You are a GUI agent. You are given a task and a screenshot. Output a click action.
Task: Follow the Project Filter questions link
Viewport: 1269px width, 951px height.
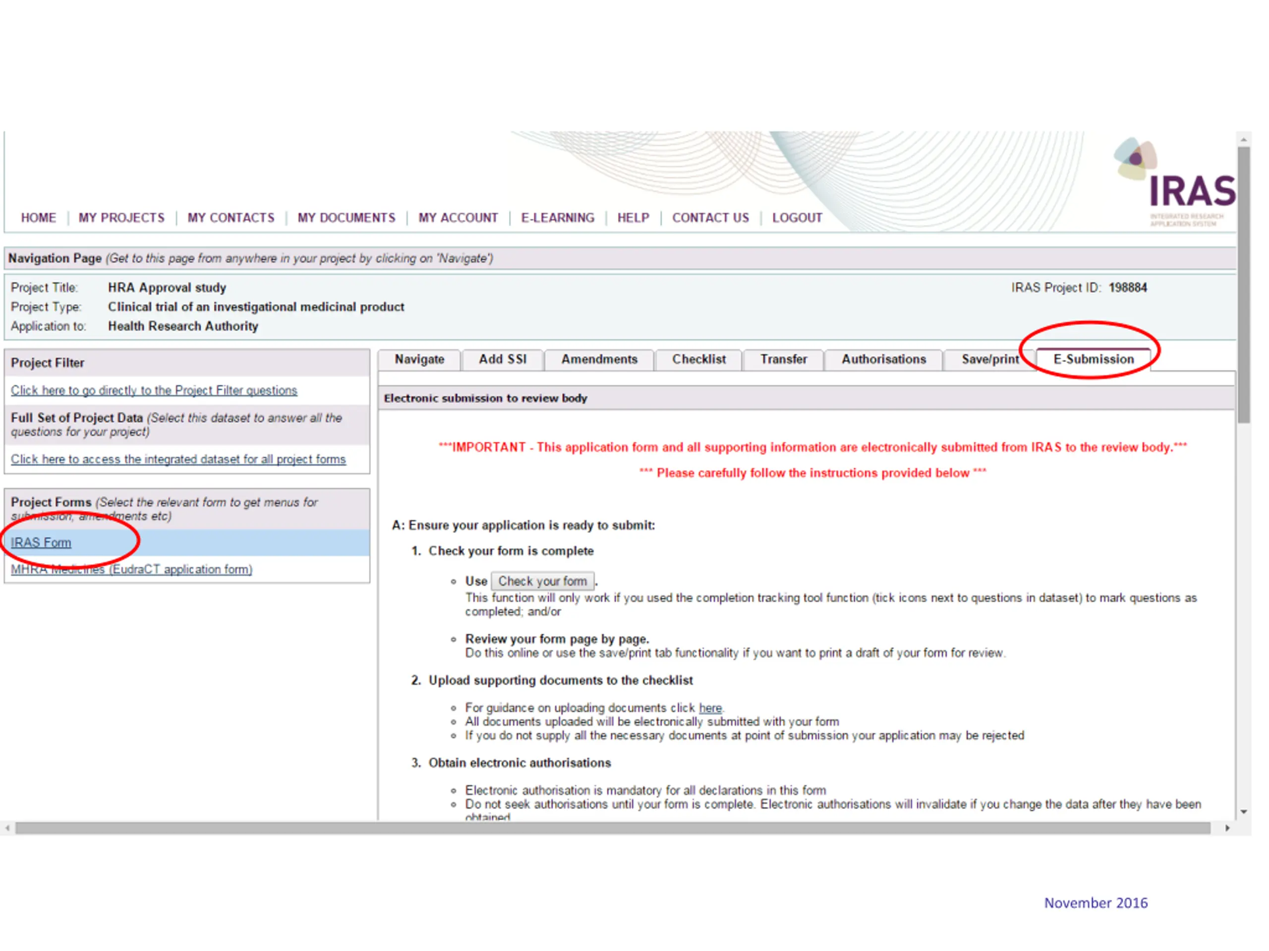point(154,390)
